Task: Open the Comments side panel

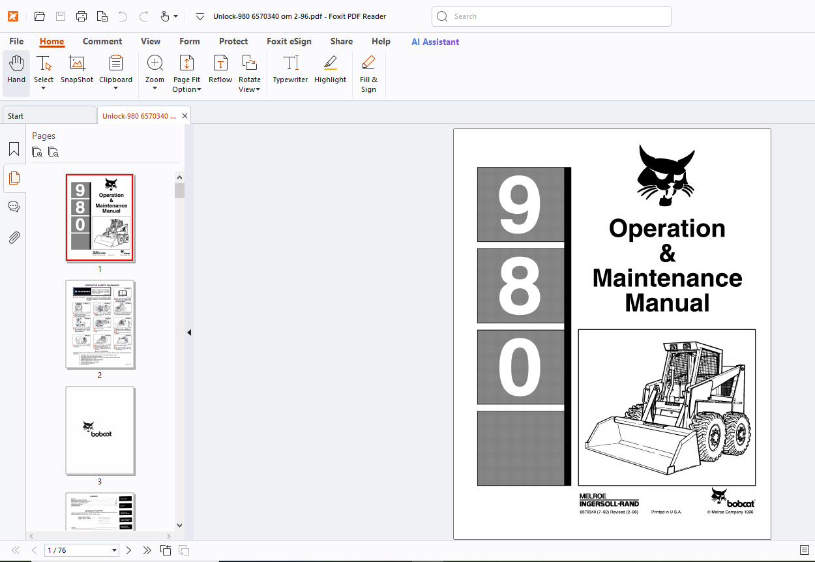Action: (x=14, y=207)
